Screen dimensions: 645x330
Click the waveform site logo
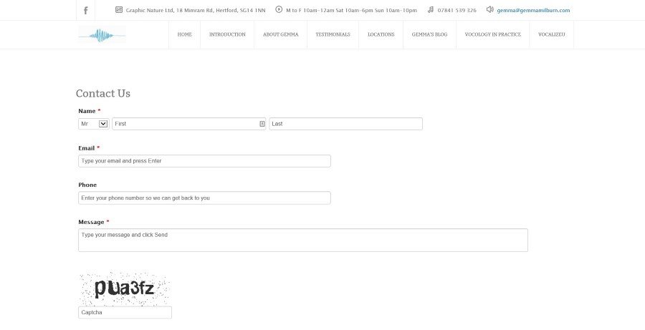(102, 35)
